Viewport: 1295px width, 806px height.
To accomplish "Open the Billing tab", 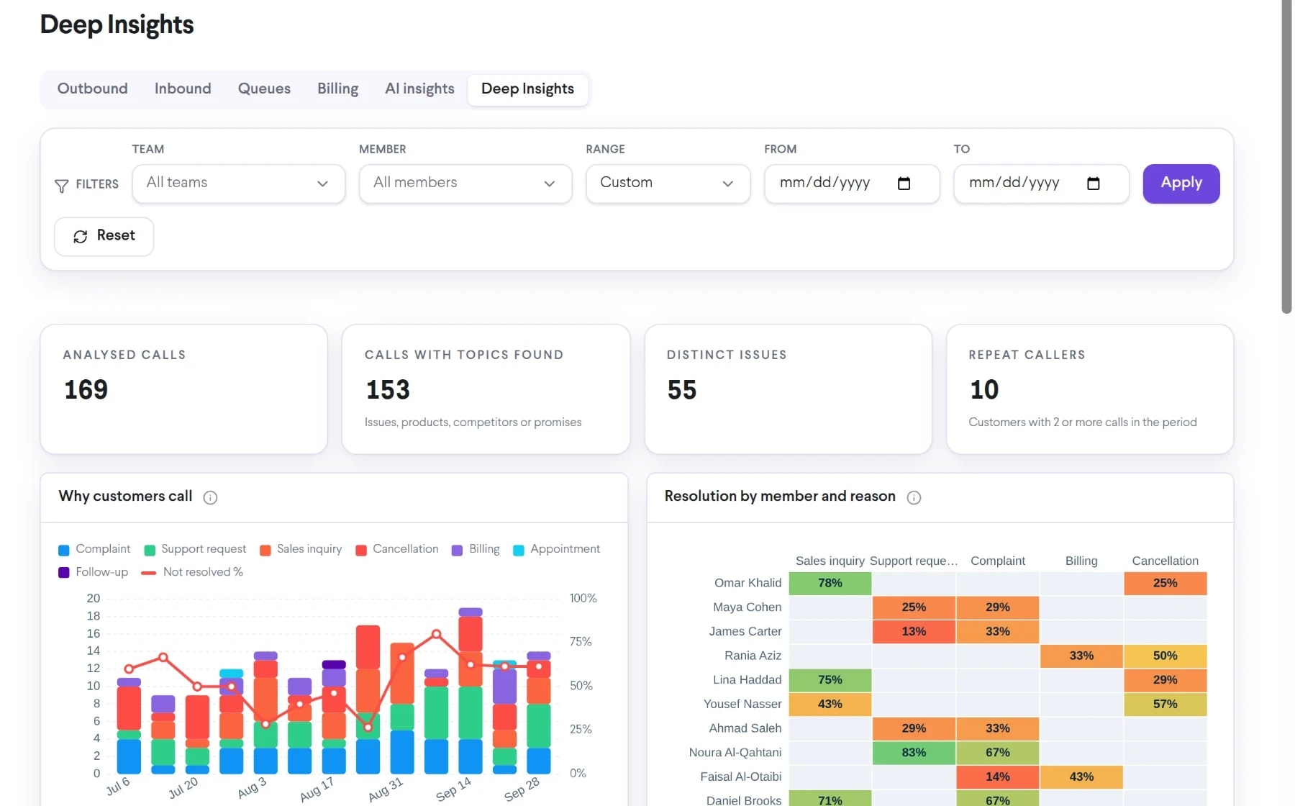I will click(x=337, y=89).
